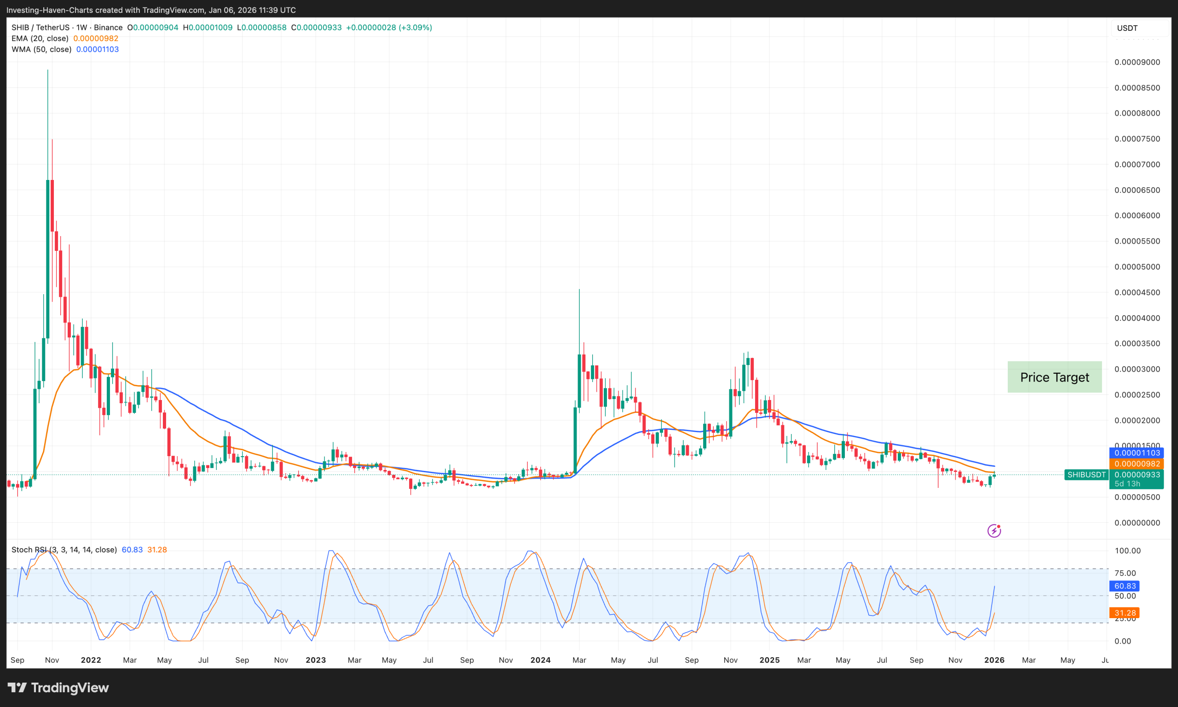Click the 2026 label on the time axis
Screen dimensions: 1178x707
click(x=995, y=660)
